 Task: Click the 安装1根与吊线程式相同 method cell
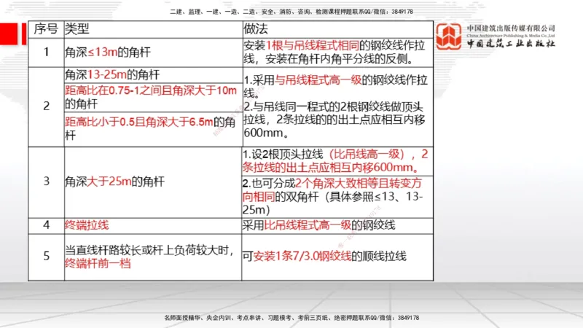tap(337, 52)
